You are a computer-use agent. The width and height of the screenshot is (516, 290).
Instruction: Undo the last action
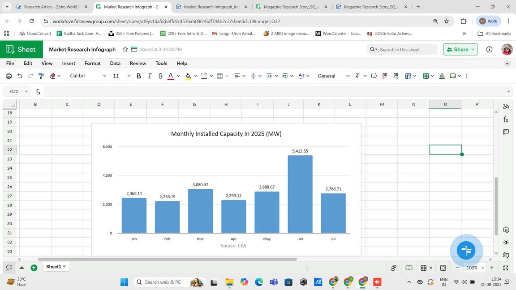[20, 76]
